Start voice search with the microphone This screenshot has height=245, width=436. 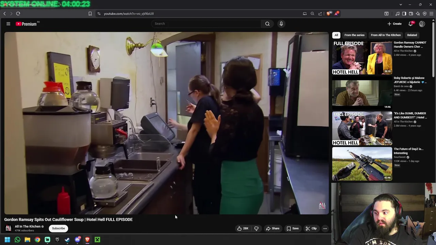click(281, 23)
